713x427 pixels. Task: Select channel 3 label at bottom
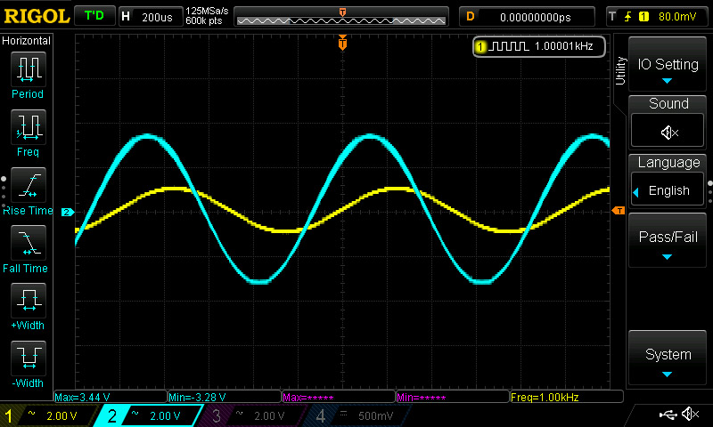click(217, 415)
